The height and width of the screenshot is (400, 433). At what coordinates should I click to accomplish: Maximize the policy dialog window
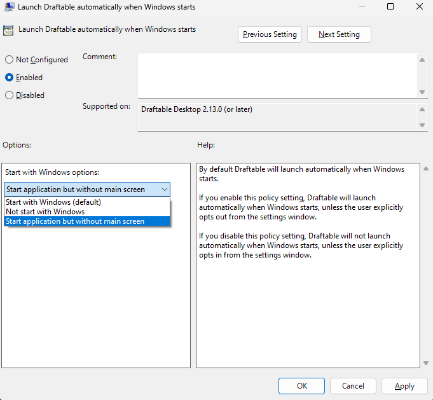(390, 6)
